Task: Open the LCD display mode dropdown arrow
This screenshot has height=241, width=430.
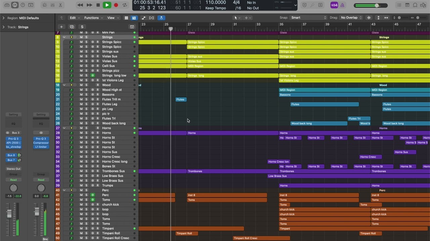Action: coord(295,5)
